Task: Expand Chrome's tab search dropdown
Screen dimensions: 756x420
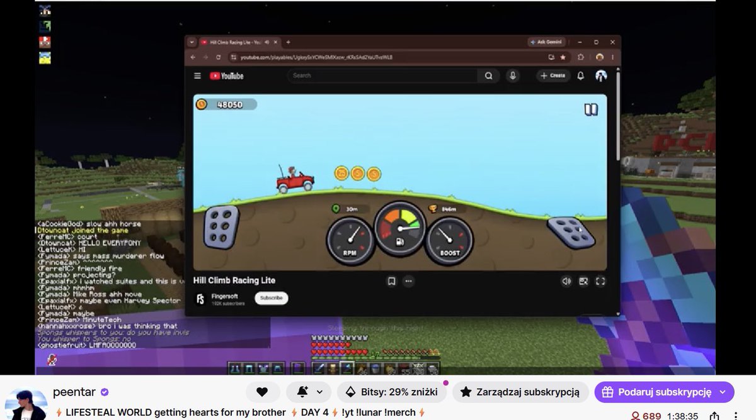Action: click(x=193, y=42)
